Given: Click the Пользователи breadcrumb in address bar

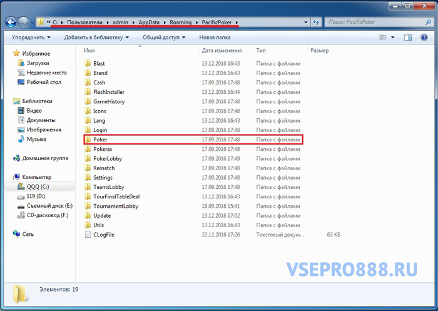Looking at the screenshot, I should (x=84, y=23).
